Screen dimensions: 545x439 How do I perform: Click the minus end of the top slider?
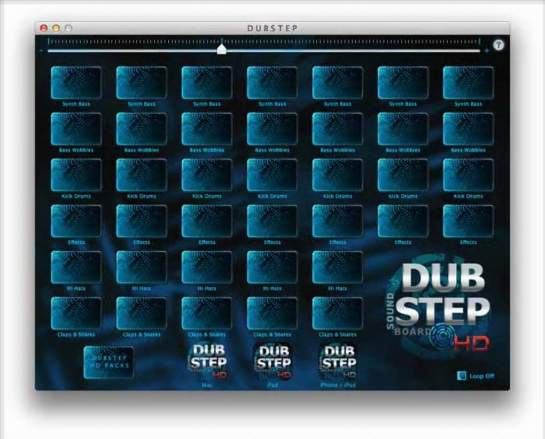click(x=41, y=51)
